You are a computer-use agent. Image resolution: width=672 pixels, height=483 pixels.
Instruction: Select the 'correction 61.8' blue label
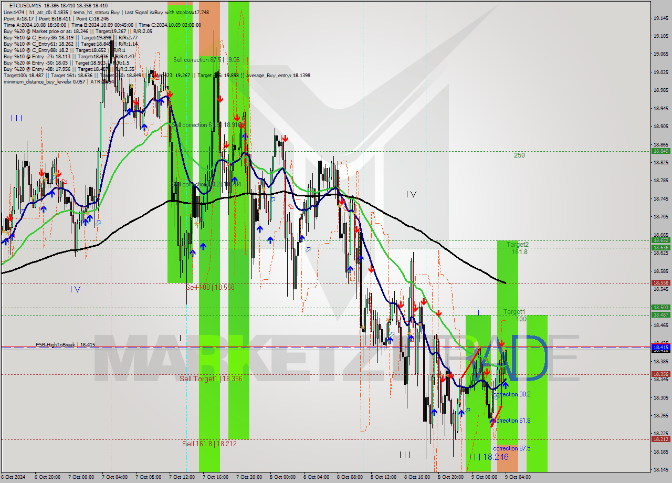tap(511, 421)
